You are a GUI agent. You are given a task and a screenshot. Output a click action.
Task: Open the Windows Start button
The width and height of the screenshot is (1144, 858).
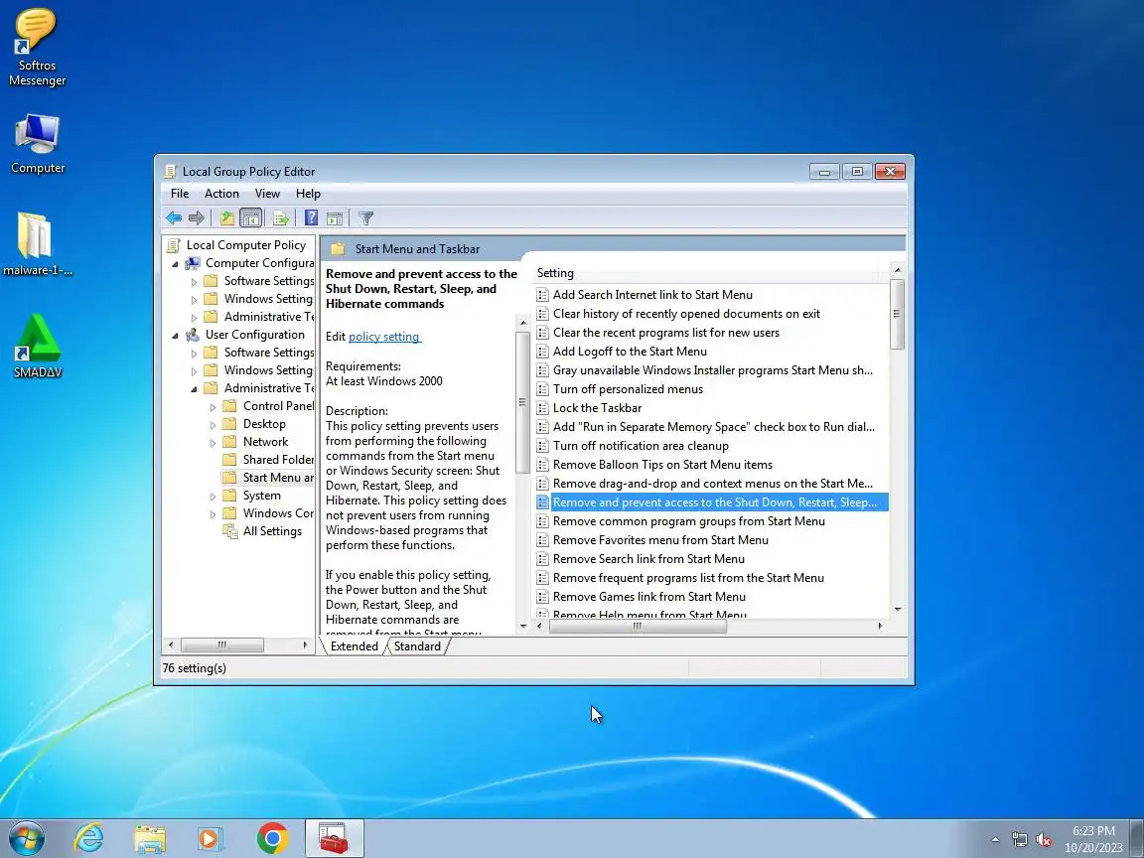tap(26, 838)
